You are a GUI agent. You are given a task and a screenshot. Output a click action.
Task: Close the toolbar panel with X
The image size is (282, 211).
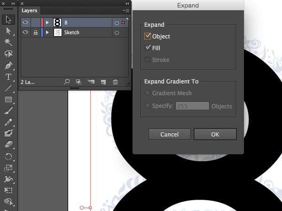tap(3, 3)
